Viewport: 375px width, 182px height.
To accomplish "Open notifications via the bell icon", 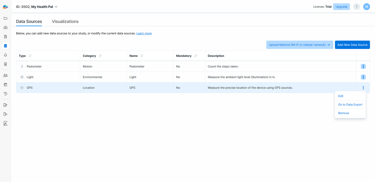I will [x=5, y=55].
